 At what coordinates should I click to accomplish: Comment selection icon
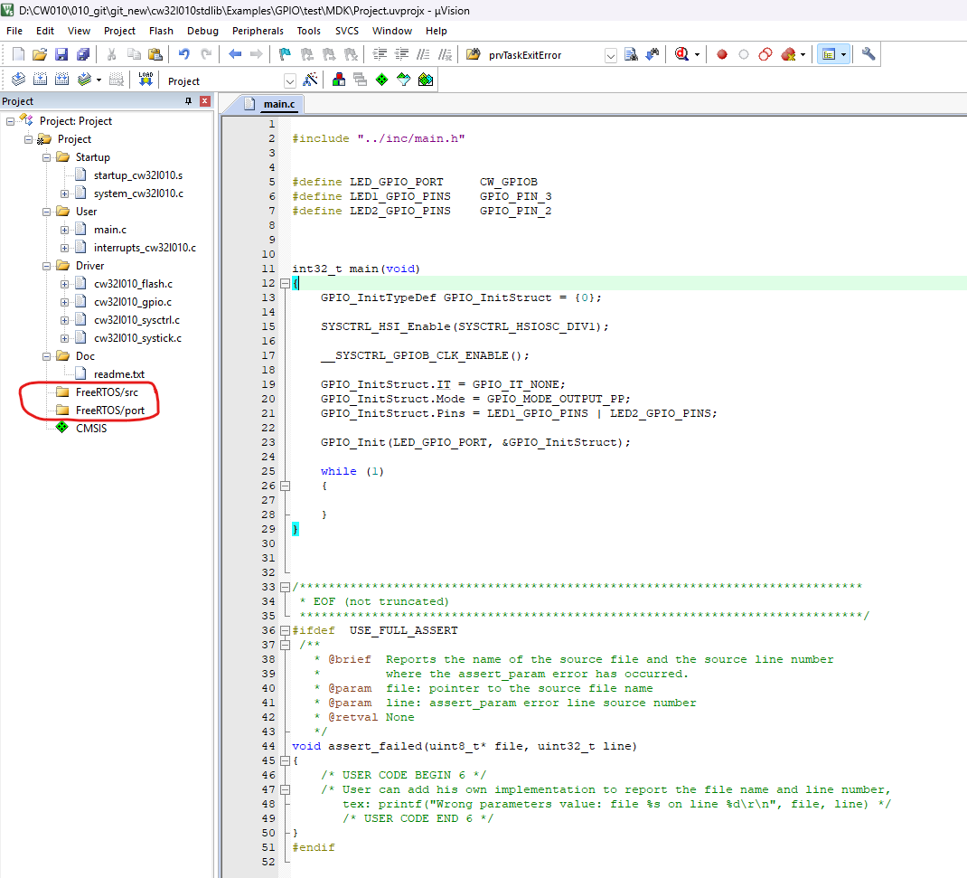[423, 54]
